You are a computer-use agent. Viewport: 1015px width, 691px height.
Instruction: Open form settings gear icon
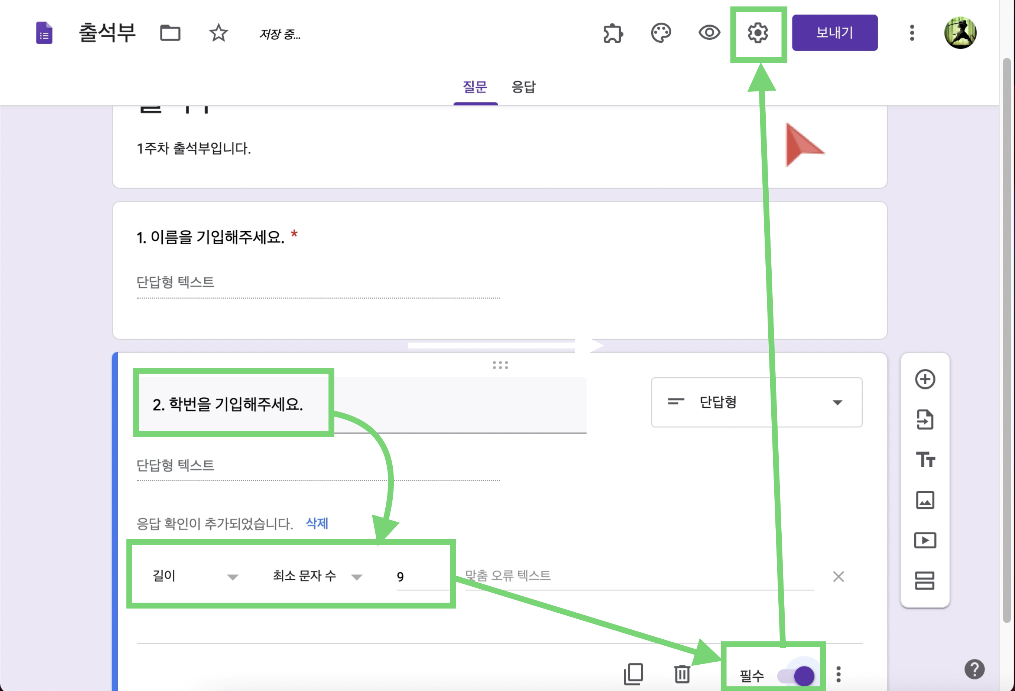click(758, 33)
